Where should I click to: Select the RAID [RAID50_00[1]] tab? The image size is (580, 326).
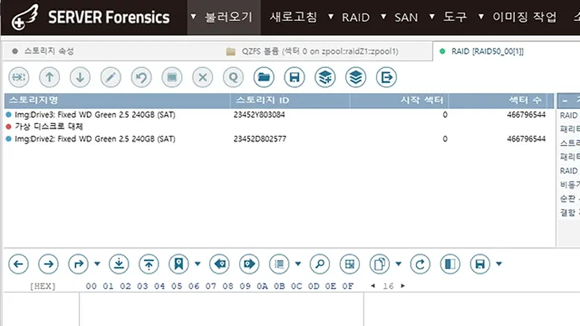487,51
